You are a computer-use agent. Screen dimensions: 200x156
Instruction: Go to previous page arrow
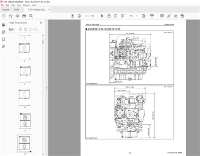(73, 16)
